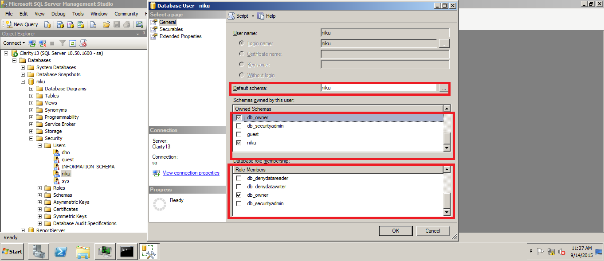
Task: Open the Debug menu
Action: pos(58,14)
